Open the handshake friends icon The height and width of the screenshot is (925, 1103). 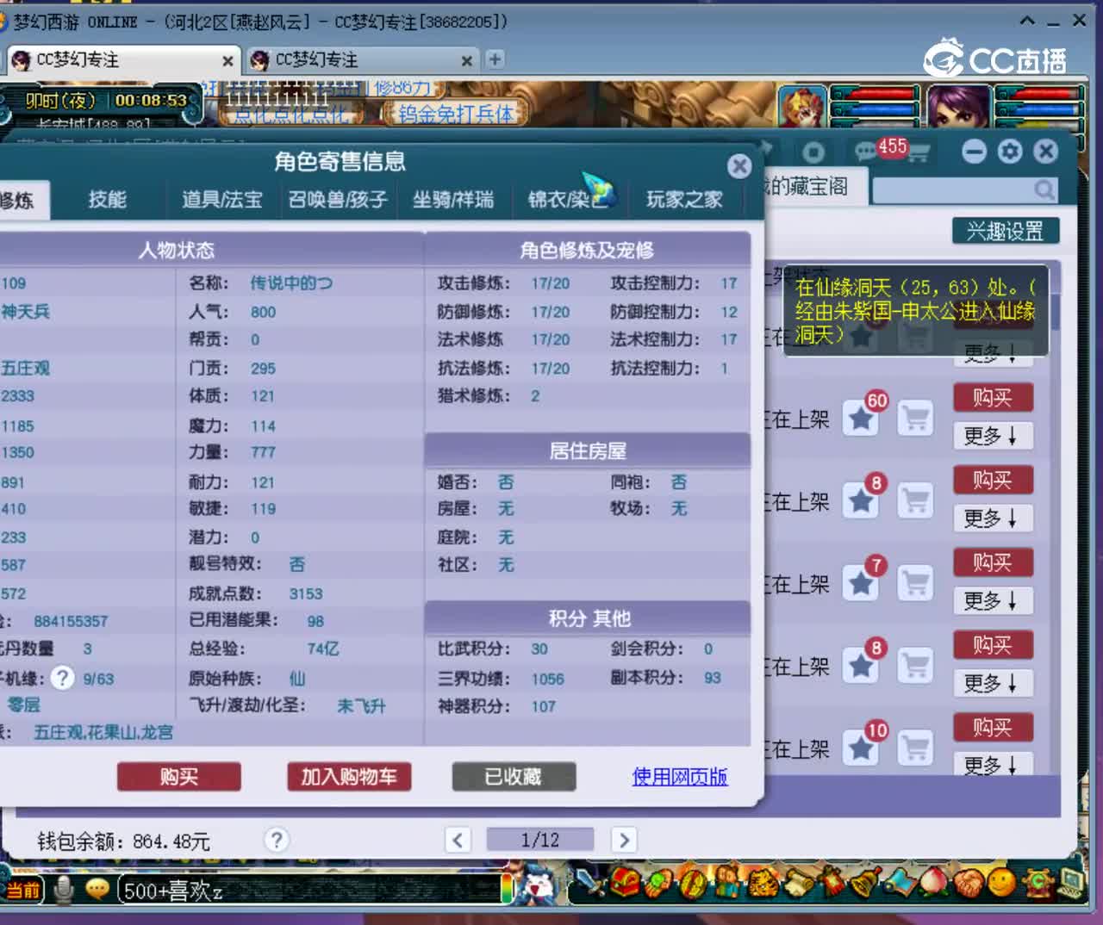click(969, 884)
